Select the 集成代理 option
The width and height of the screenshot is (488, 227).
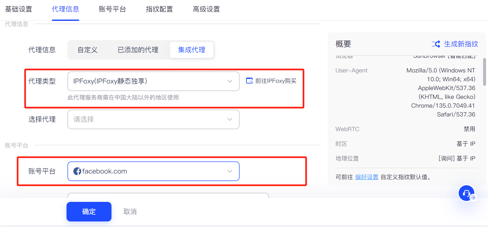click(x=192, y=50)
